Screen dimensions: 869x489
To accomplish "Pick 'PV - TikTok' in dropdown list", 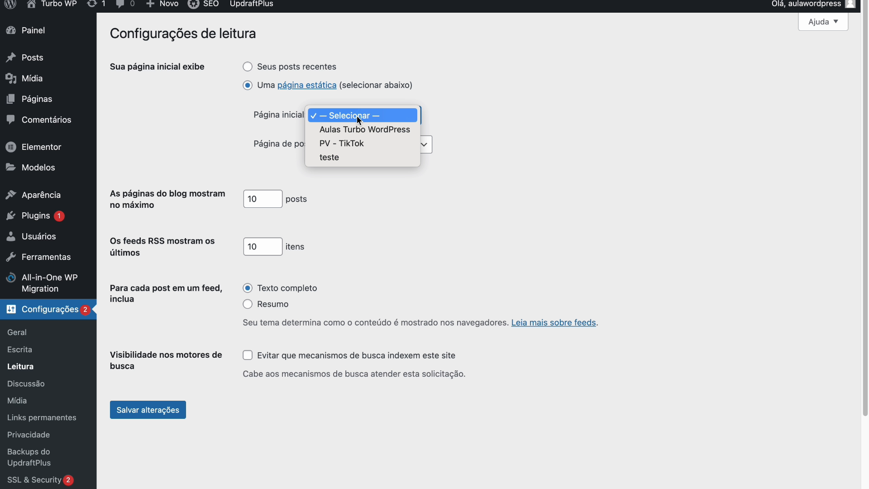I will (x=341, y=144).
